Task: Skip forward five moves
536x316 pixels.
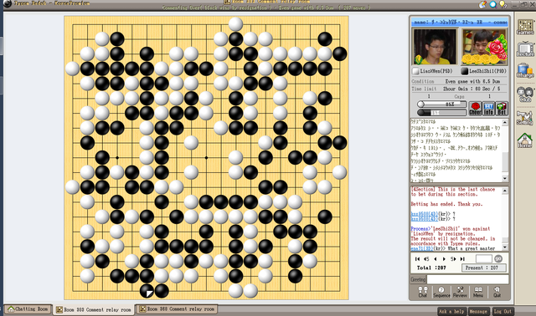Action: pyautogui.click(x=453, y=259)
